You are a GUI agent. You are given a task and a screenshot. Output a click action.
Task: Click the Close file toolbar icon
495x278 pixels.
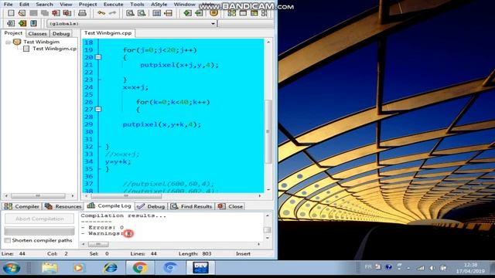point(56,13)
